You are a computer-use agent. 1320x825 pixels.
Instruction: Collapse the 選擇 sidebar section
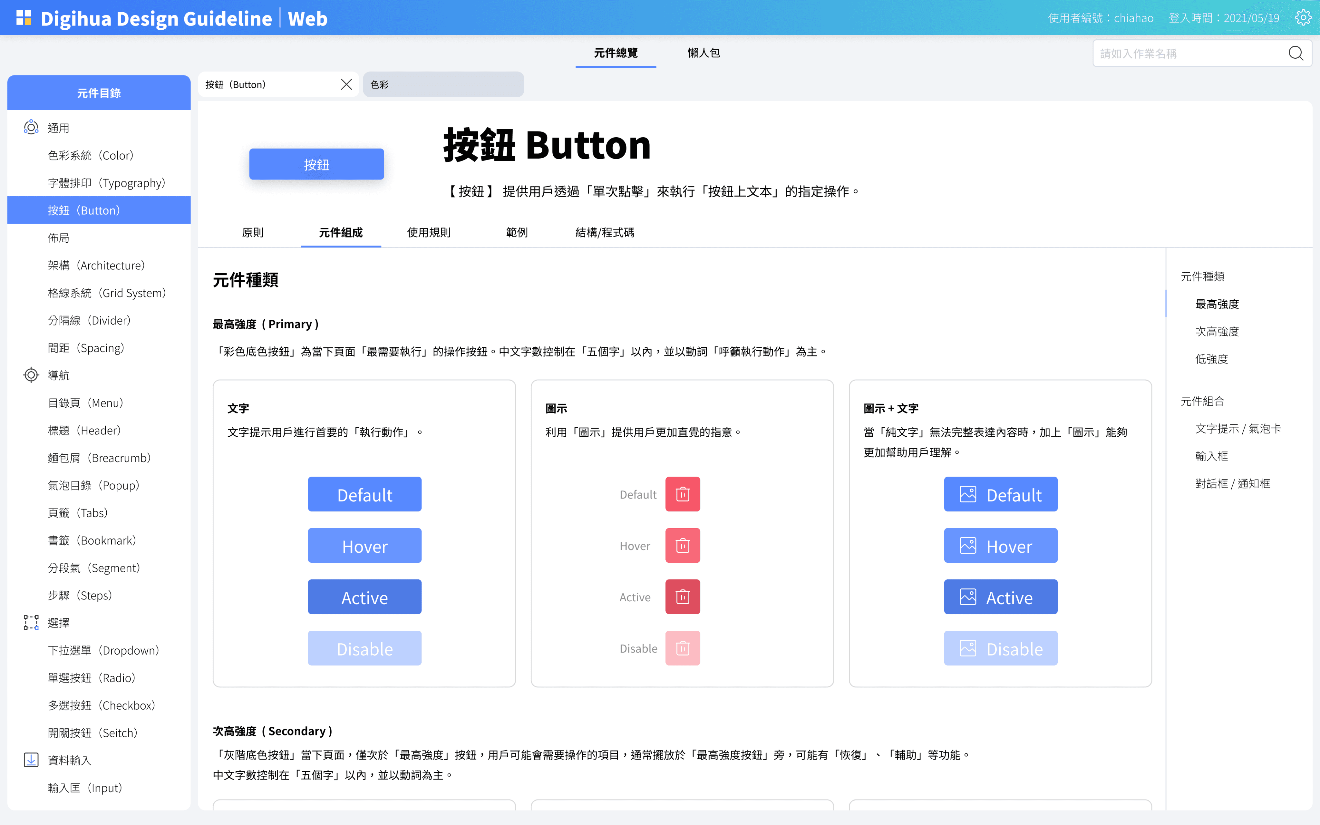pyautogui.click(x=58, y=623)
